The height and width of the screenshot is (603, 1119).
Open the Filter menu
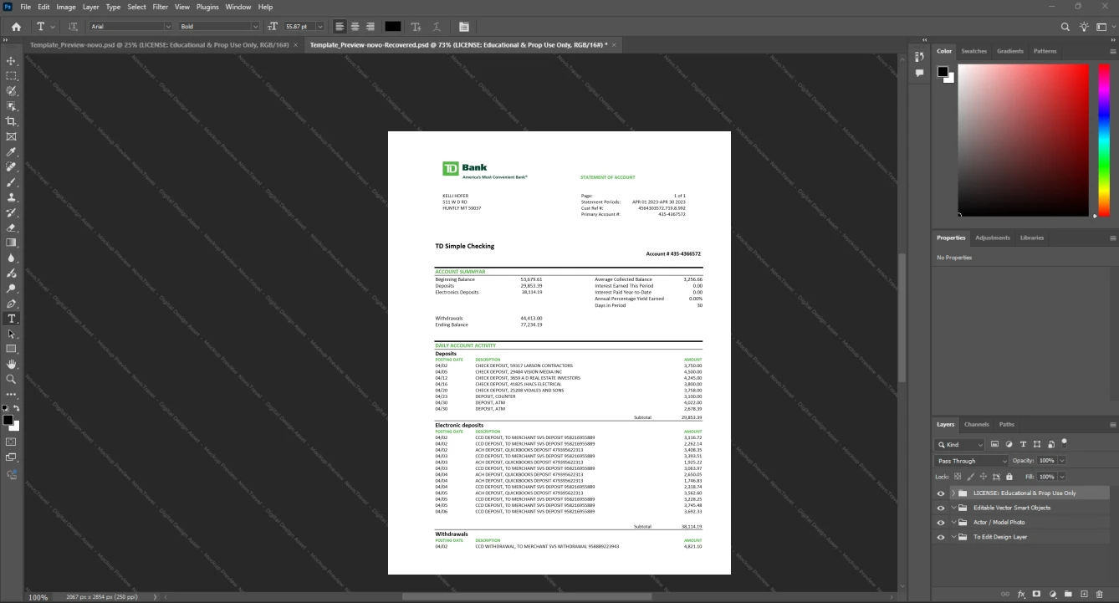[161, 7]
